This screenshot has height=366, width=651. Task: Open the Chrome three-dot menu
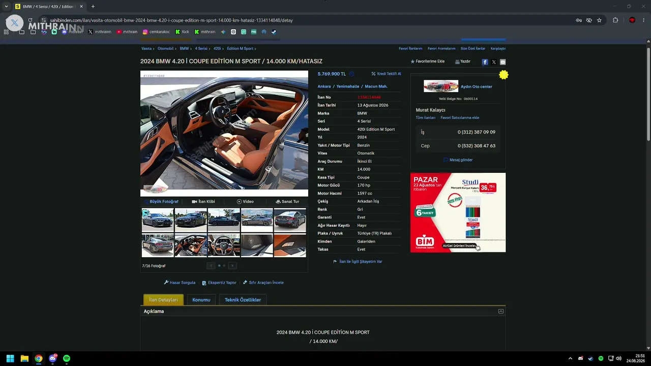pyautogui.click(x=644, y=20)
